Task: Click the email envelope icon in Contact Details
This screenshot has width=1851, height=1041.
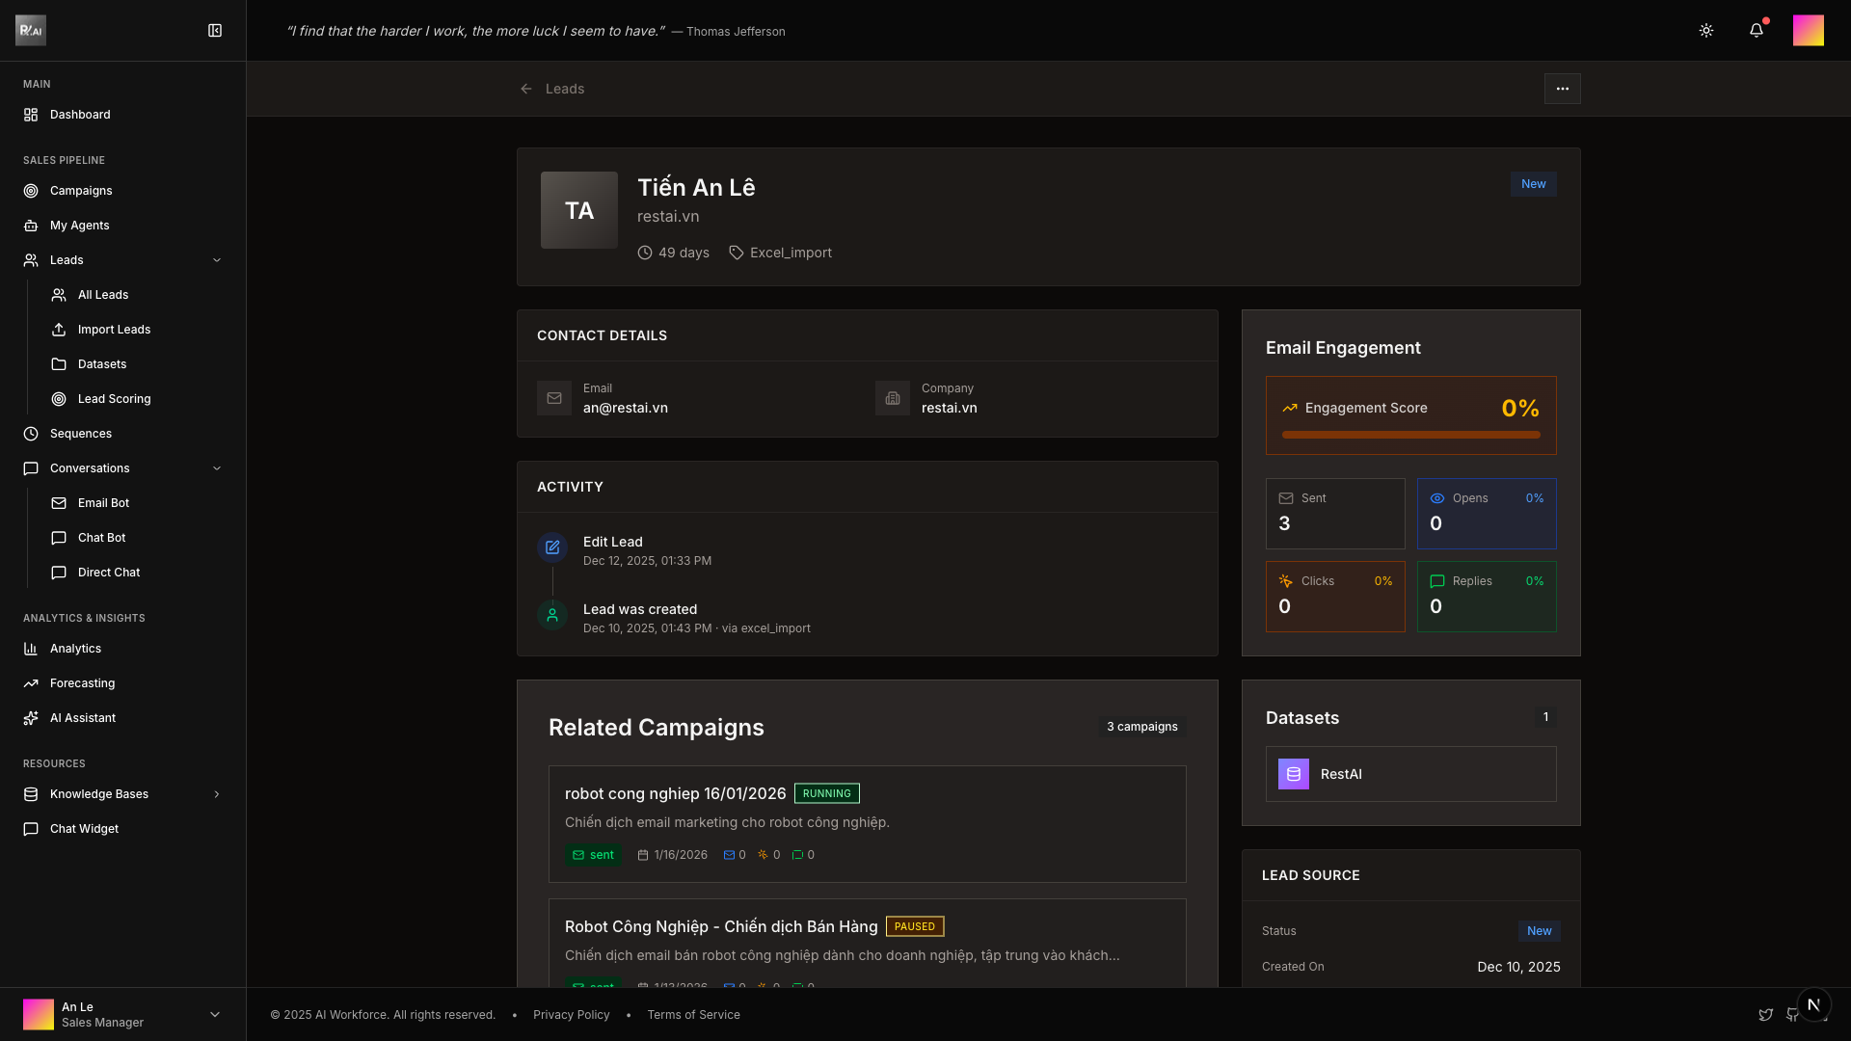Action: point(554,398)
